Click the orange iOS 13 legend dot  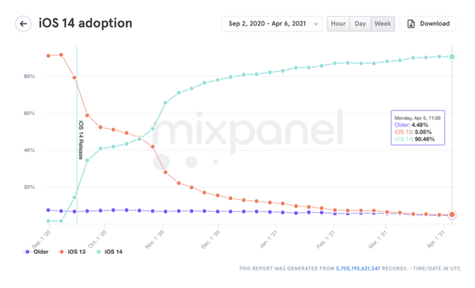(x=62, y=252)
